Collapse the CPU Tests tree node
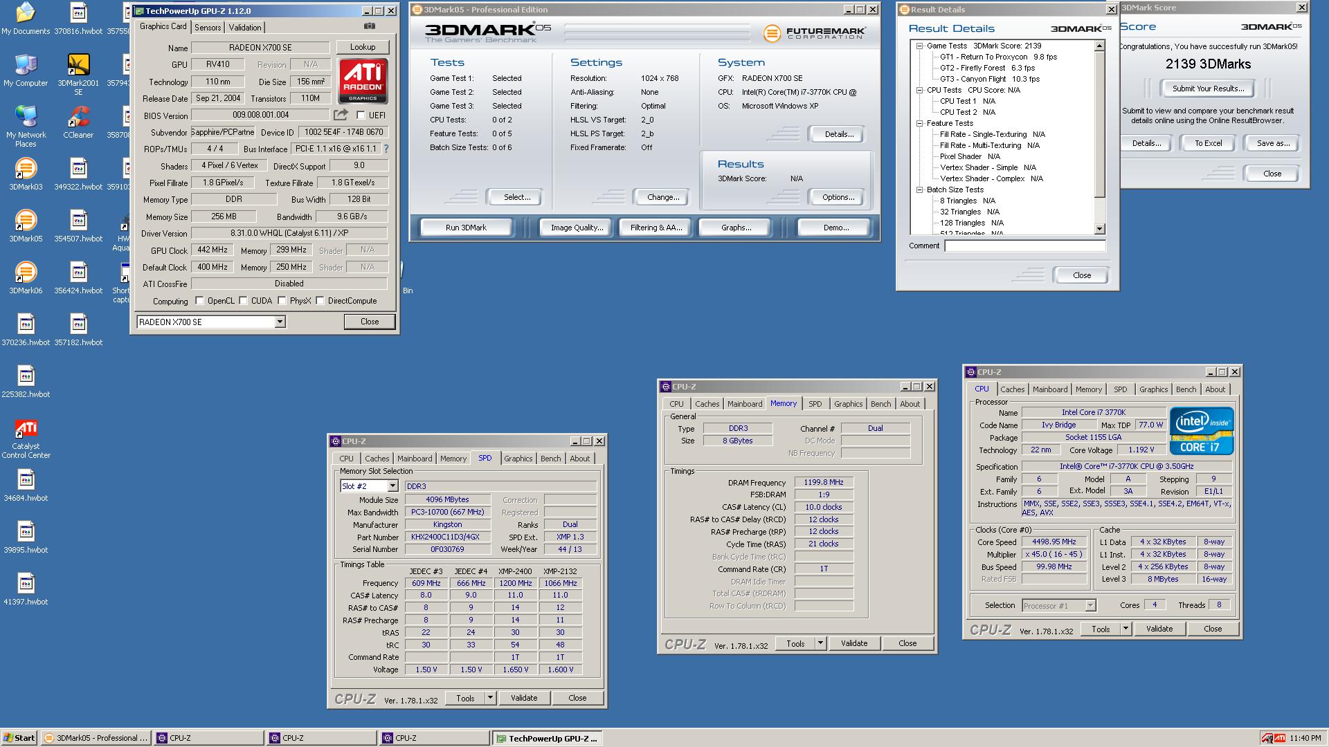The height and width of the screenshot is (747, 1329). pos(919,90)
